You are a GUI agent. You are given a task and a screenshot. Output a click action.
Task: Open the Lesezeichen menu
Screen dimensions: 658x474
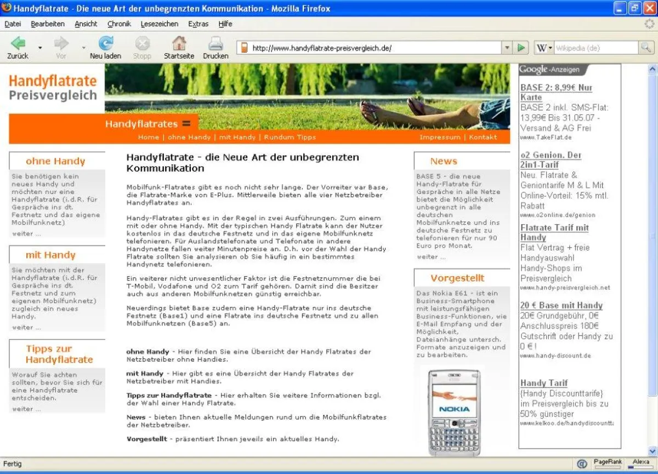click(x=160, y=24)
